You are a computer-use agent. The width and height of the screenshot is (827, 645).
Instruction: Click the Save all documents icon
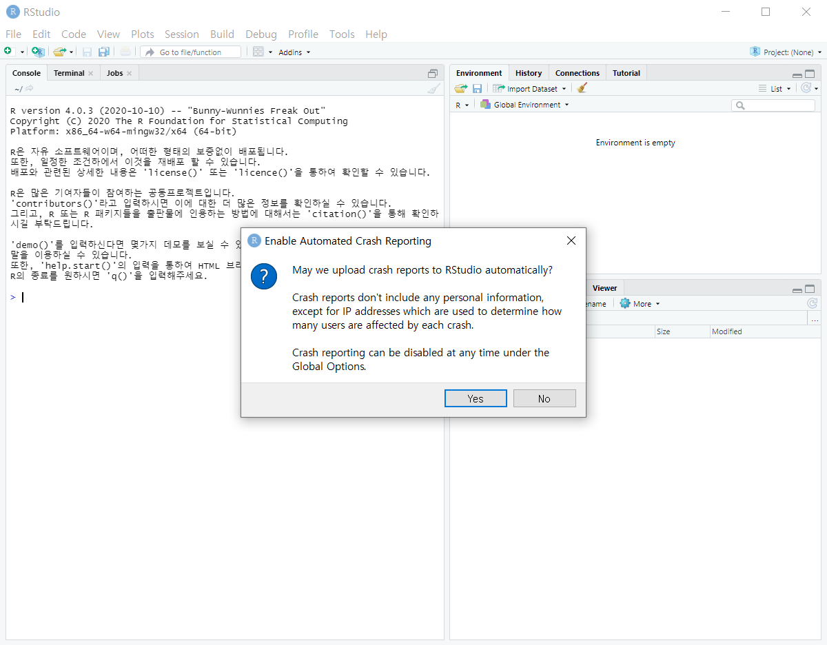[104, 52]
